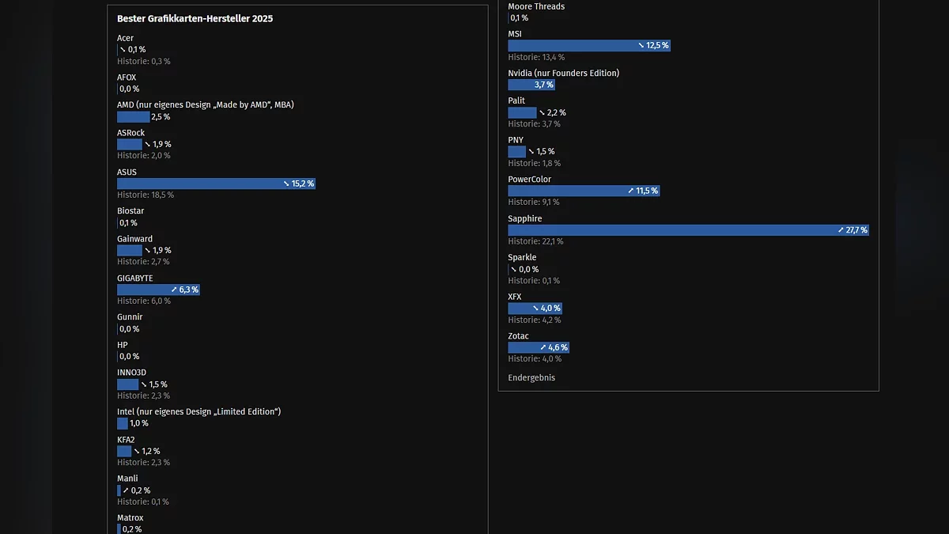949x534 pixels.
Task: Click the Endergebnis label
Action: coord(531,378)
